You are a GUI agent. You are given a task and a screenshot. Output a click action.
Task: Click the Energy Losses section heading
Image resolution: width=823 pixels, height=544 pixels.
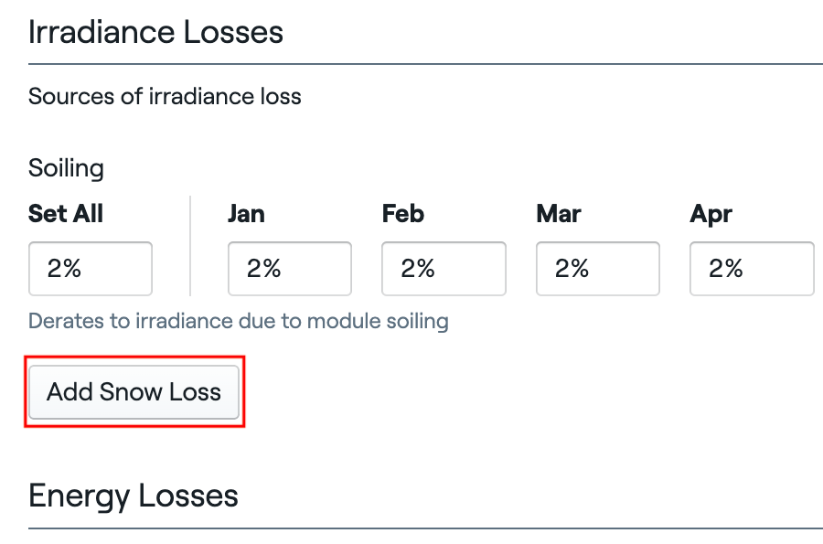click(134, 496)
